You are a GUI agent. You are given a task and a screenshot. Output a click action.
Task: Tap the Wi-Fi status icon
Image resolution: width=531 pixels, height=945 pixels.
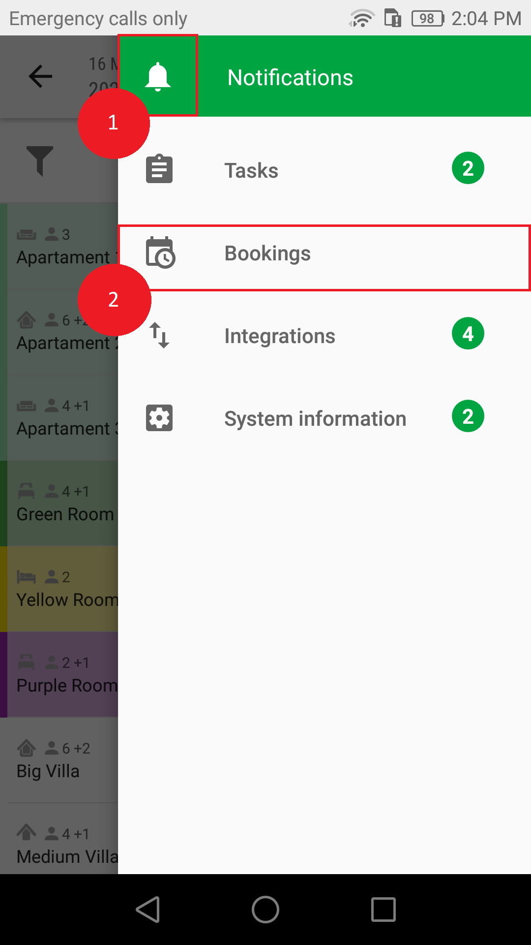coord(362,19)
